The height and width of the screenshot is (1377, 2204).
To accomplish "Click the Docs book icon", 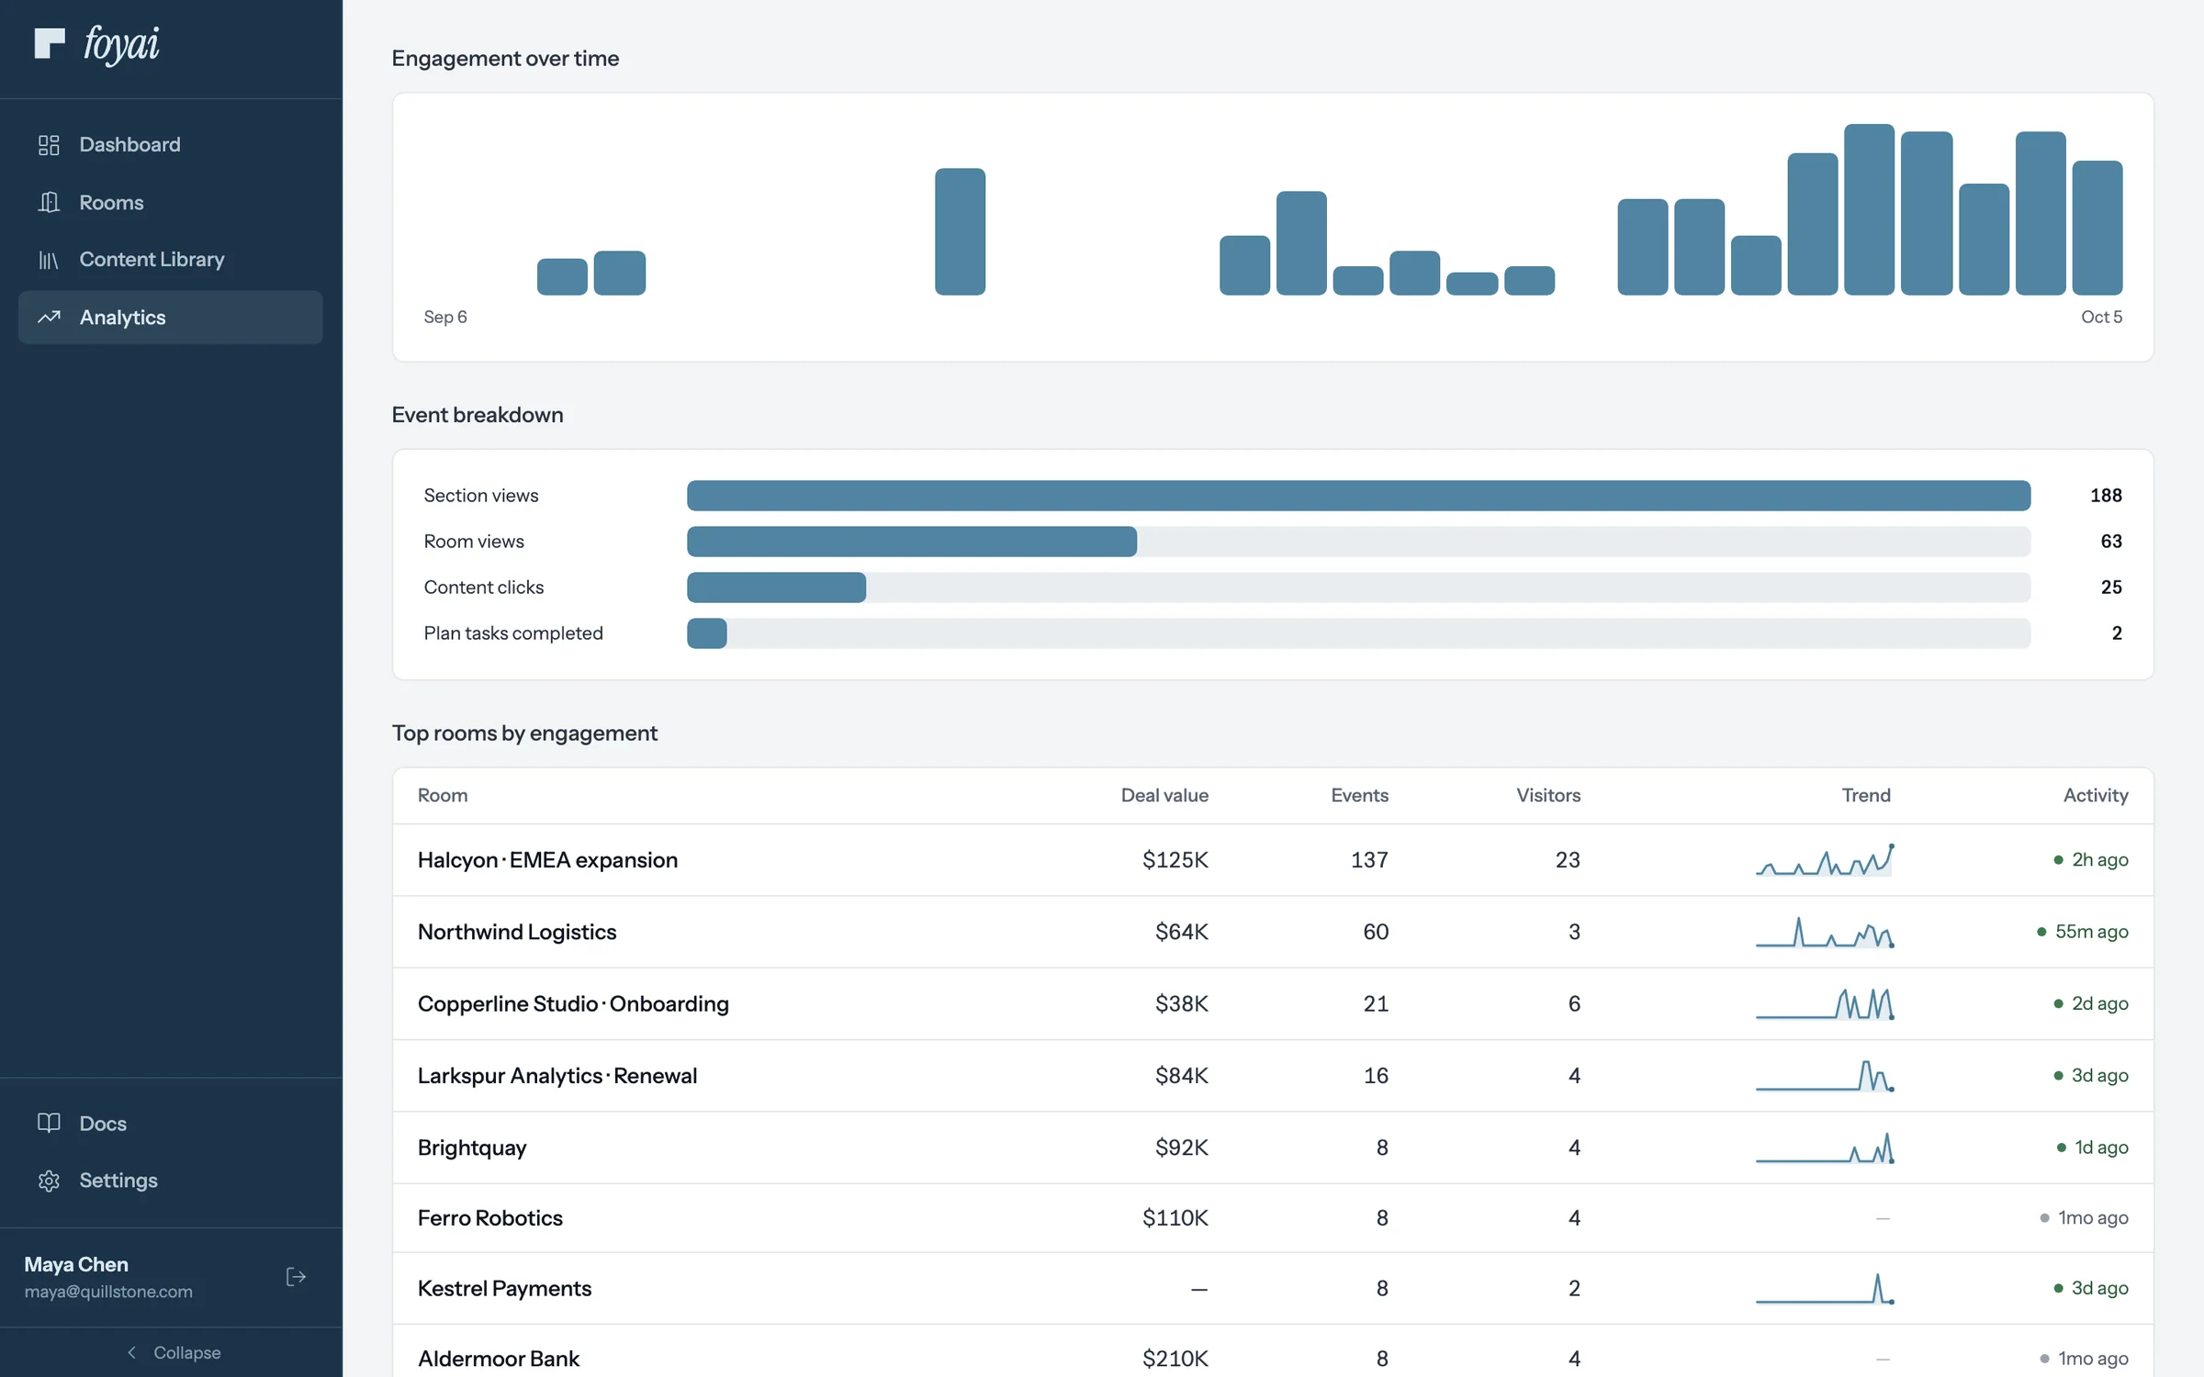I will click(49, 1123).
